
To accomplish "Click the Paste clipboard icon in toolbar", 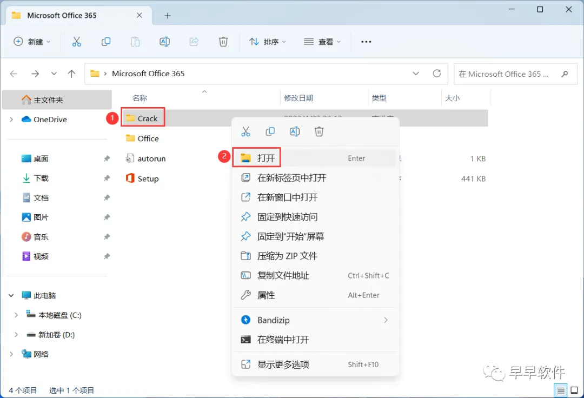I will [x=135, y=42].
